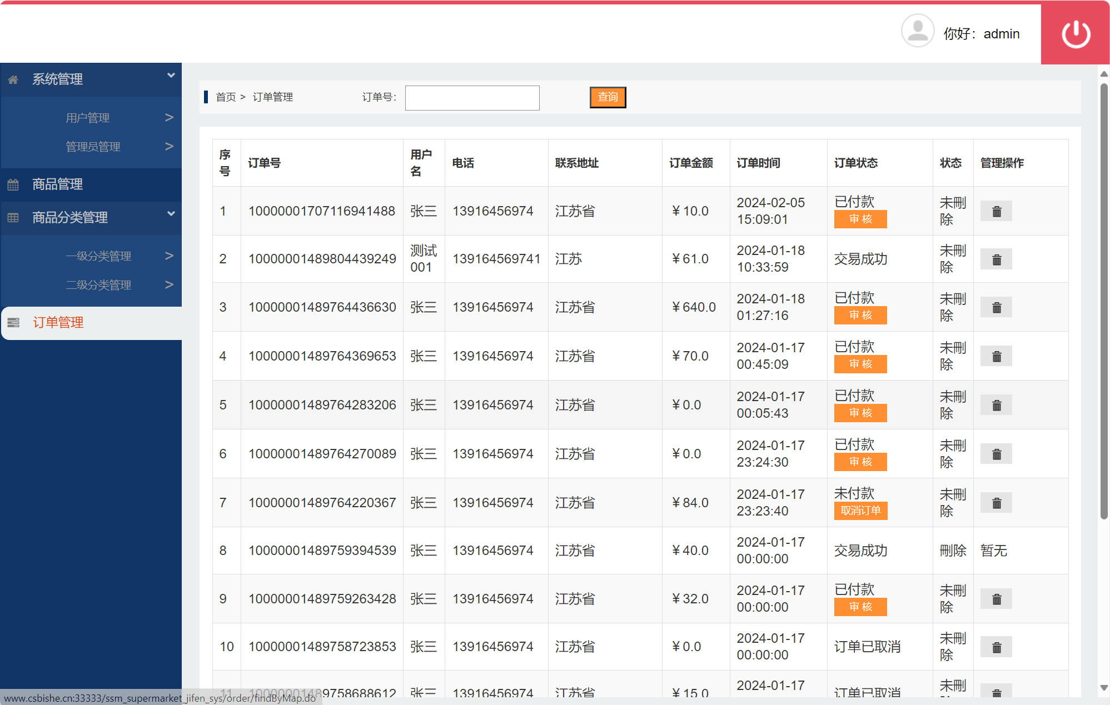Collapse the 商品分类管理 section chevron
Image resolution: width=1110 pixels, height=705 pixels.
pos(171,213)
